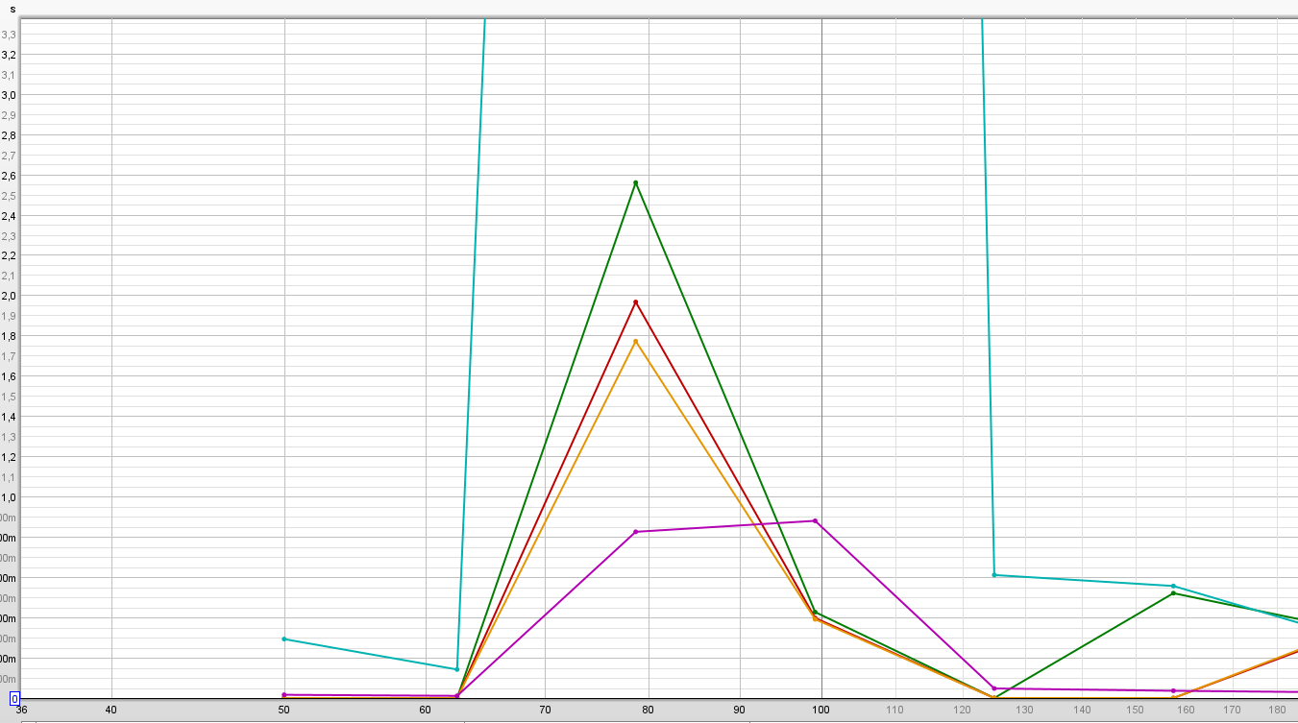Click the magenta peak point near x=100
1298x723 pixels.
coord(815,520)
